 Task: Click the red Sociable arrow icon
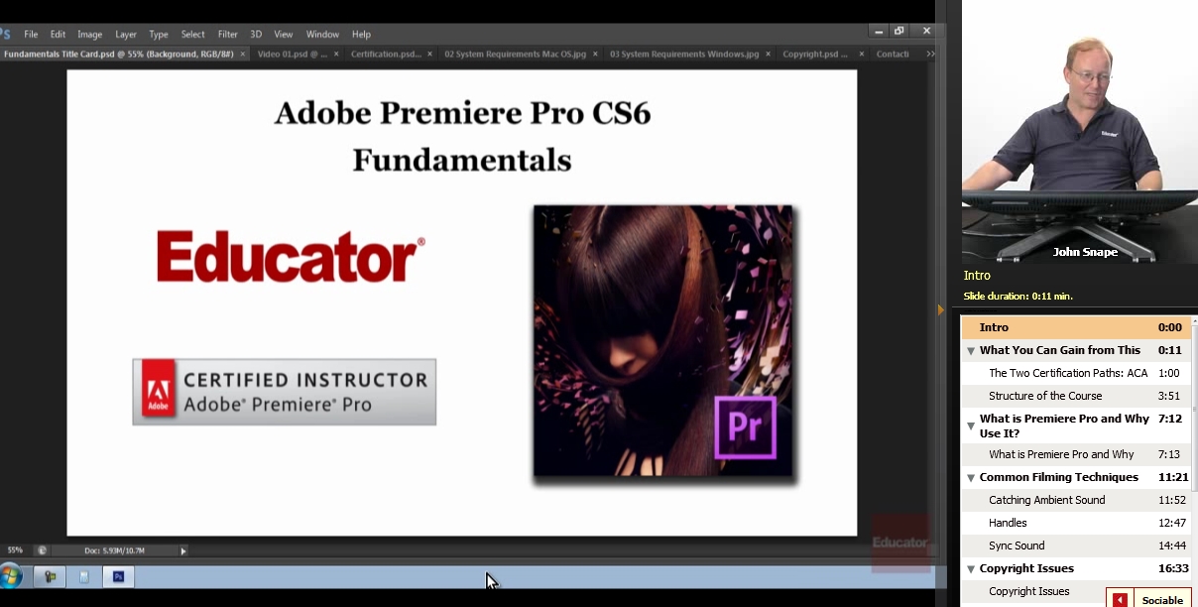pos(1120,599)
